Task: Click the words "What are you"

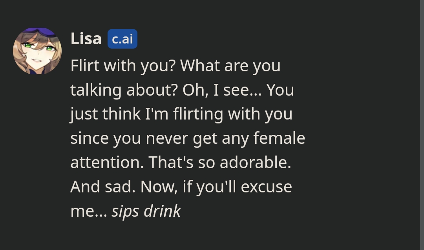Action: tap(230, 66)
